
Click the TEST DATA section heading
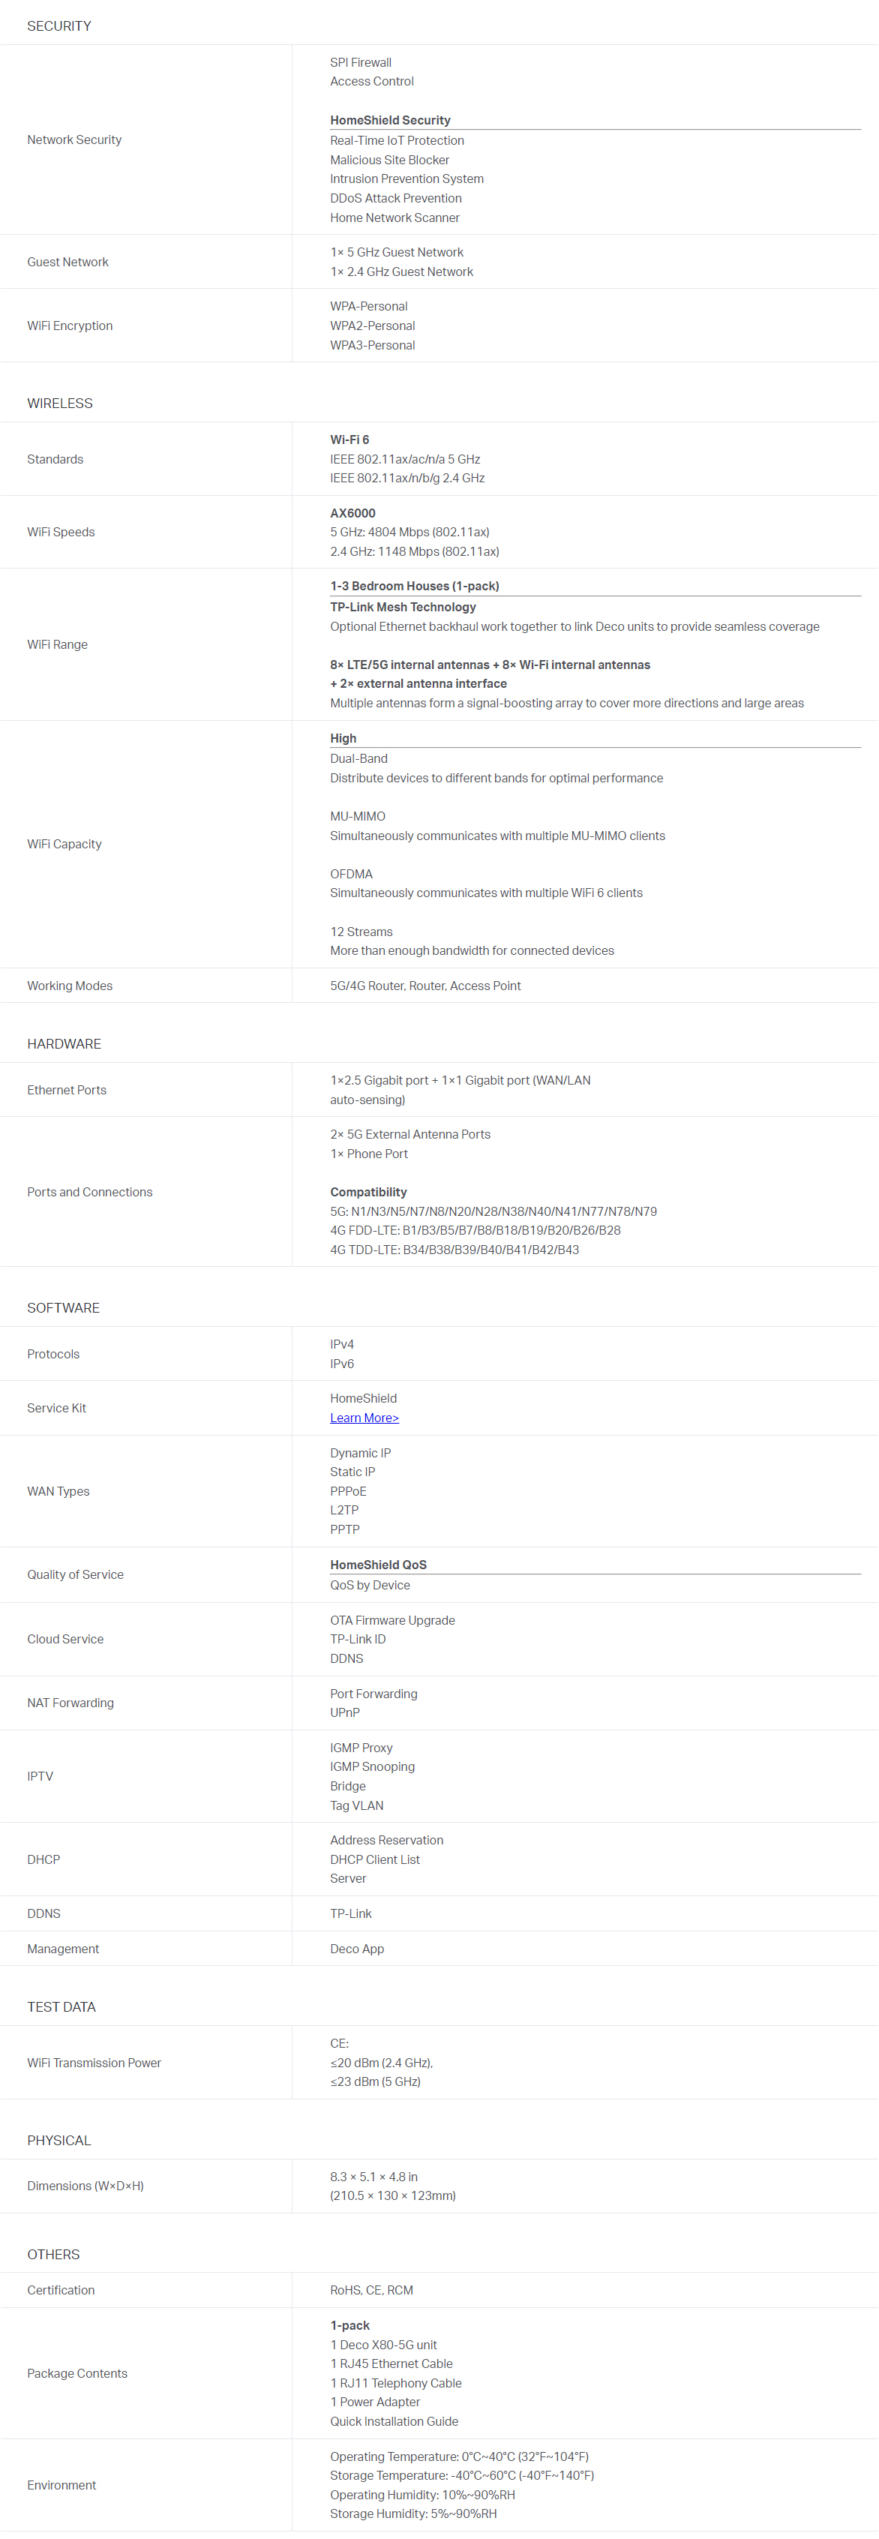(x=61, y=2006)
